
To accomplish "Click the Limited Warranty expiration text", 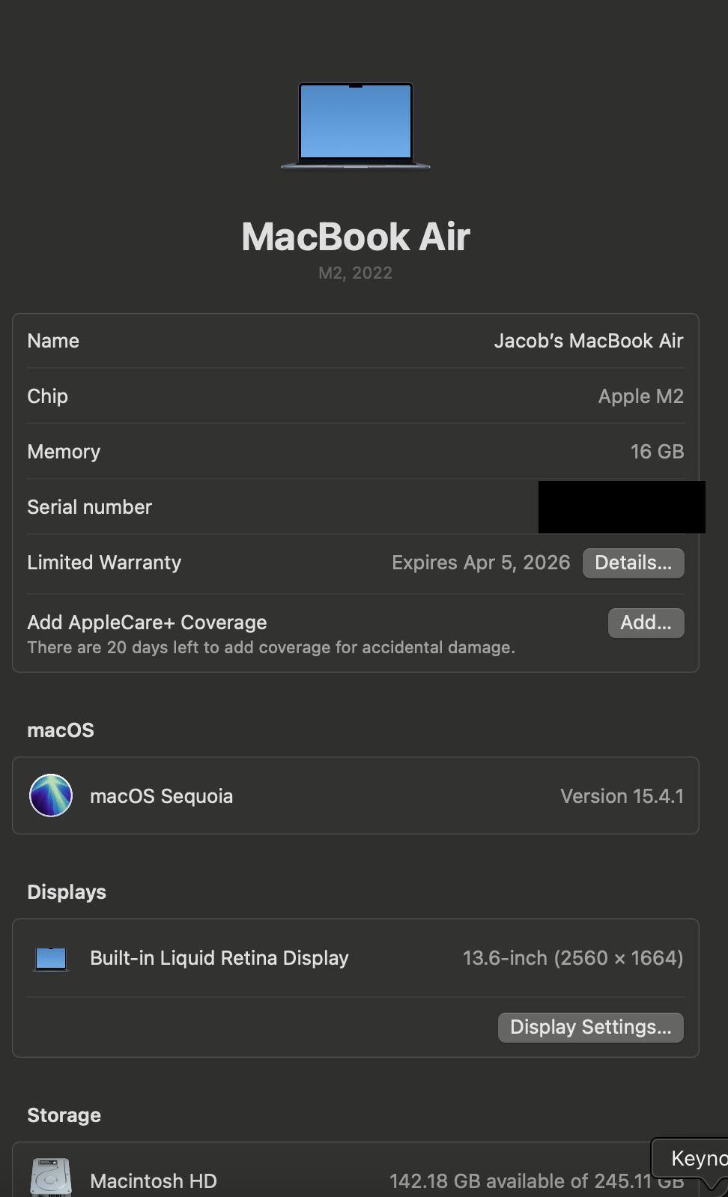I will point(481,563).
